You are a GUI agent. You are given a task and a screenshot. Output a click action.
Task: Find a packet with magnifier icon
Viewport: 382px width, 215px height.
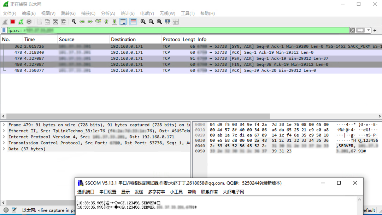[x=74, y=22]
